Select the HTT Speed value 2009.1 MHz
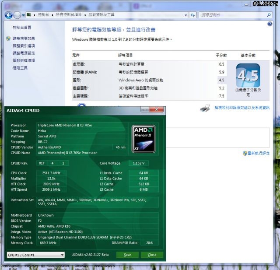This screenshot has height=270, width=280. click(51, 189)
